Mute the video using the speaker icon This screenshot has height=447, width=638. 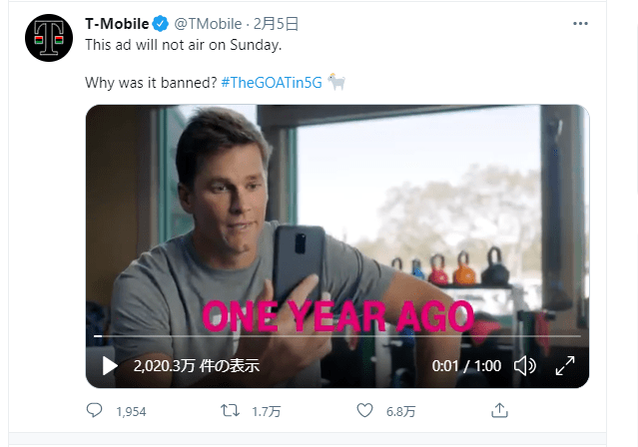pos(525,365)
